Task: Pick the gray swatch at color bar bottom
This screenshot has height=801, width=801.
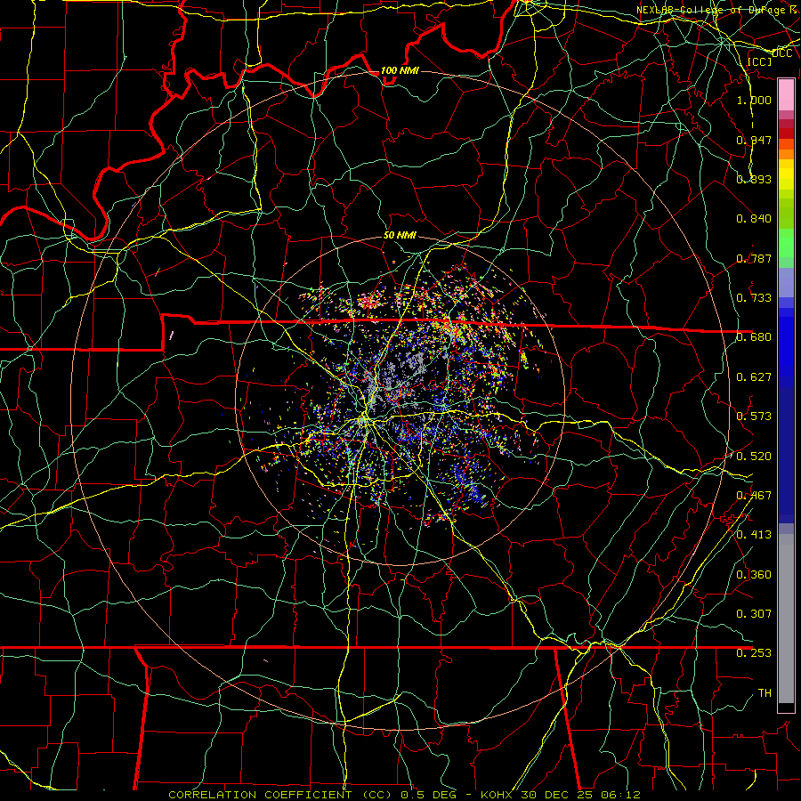Action: tap(786, 619)
